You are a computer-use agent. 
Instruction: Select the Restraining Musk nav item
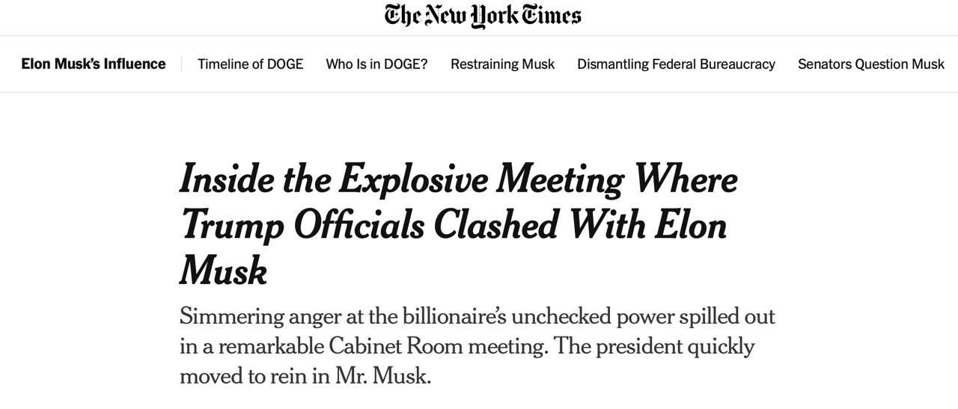coord(502,64)
